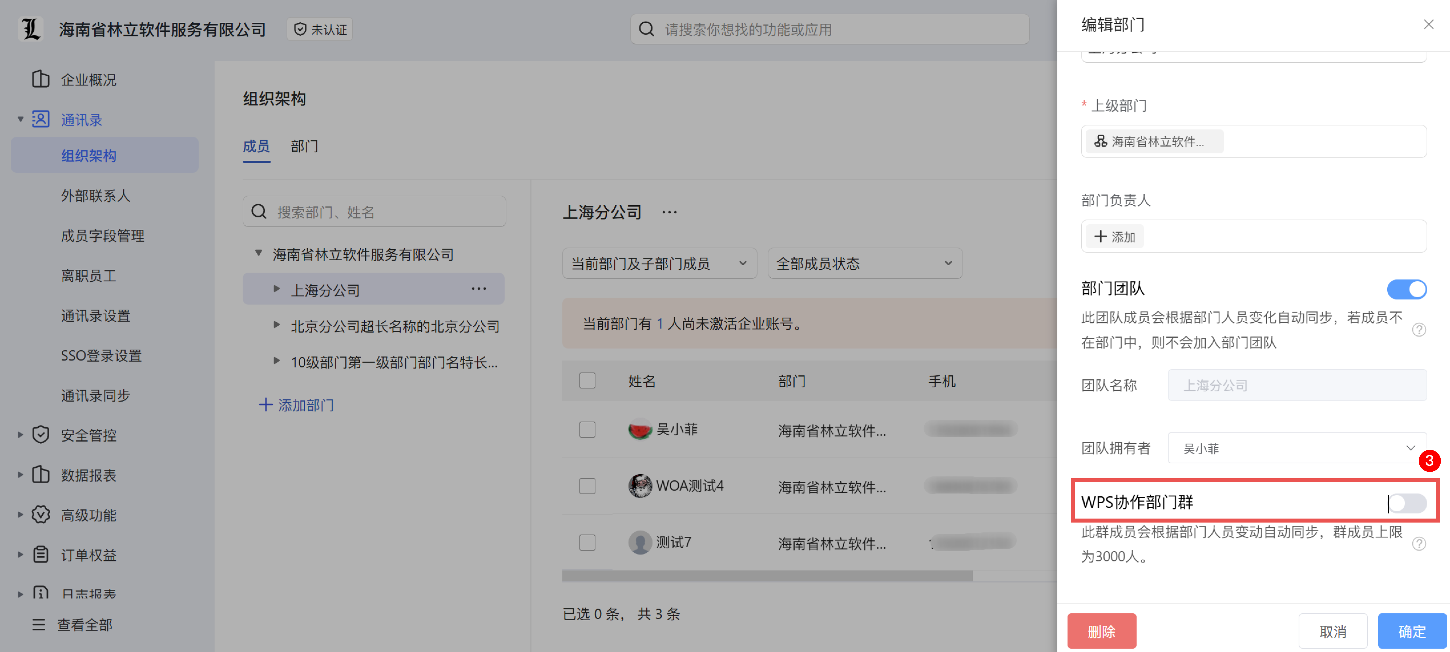1450x652 pixels.
Task: Click the 添加部门 link
Action: coord(297,405)
